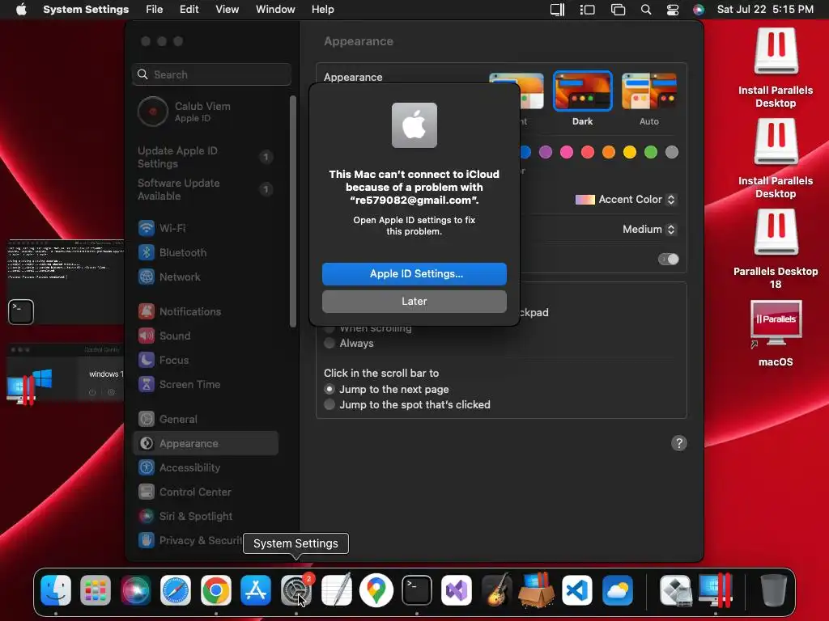Viewport: 829px width, 621px height.
Task: Select Control Center in the sidebar
Action: click(x=206, y=492)
